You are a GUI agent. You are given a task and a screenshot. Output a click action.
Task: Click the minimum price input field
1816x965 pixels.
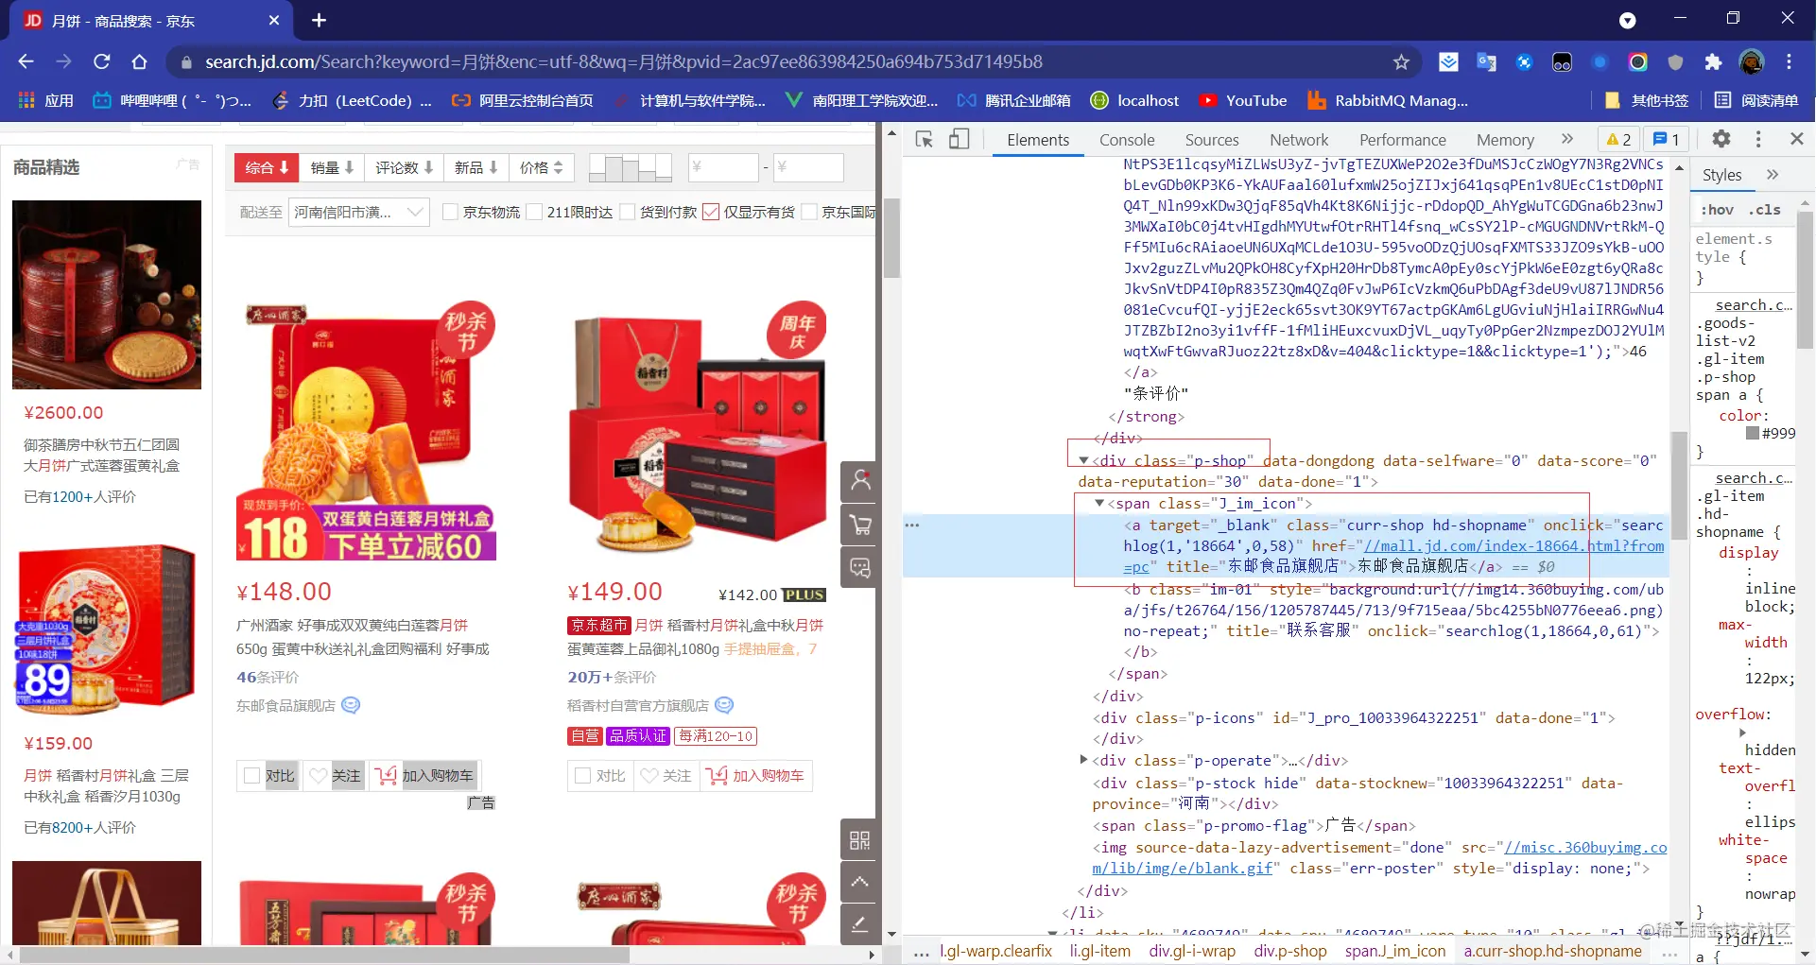[723, 167]
